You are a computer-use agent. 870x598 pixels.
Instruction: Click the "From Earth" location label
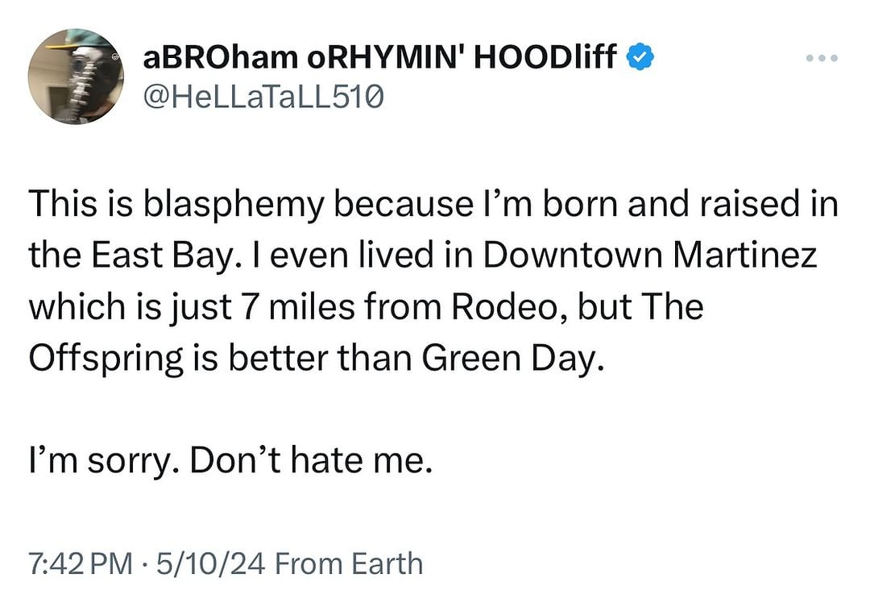pos(349,563)
